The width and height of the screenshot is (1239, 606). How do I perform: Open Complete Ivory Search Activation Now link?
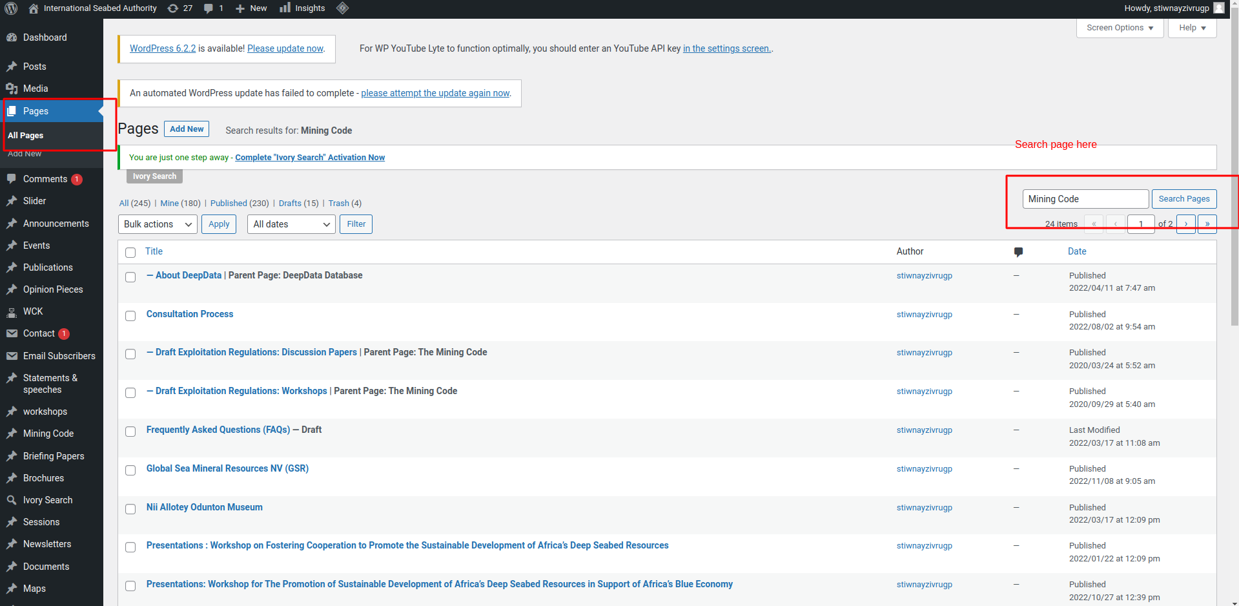pyautogui.click(x=310, y=158)
